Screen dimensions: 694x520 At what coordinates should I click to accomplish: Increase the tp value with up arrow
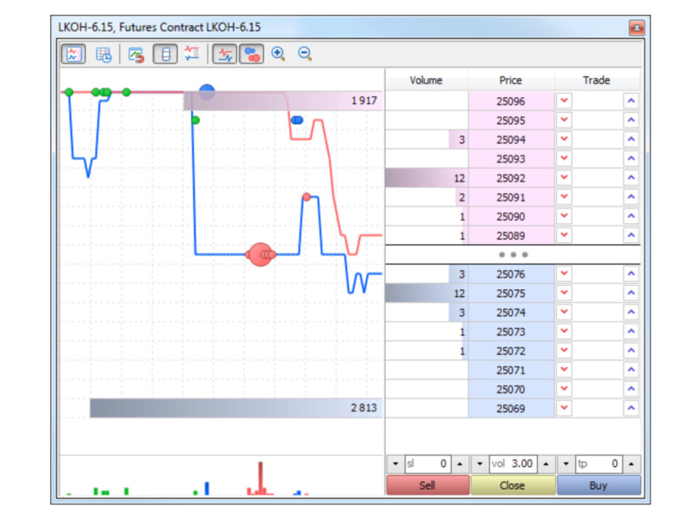pyautogui.click(x=632, y=464)
